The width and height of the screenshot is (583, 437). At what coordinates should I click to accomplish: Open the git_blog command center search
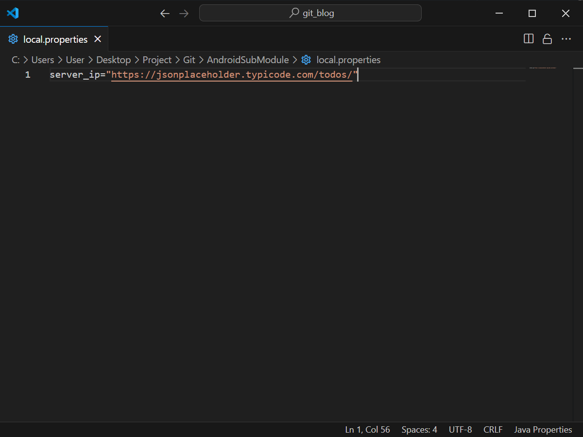(x=310, y=13)
